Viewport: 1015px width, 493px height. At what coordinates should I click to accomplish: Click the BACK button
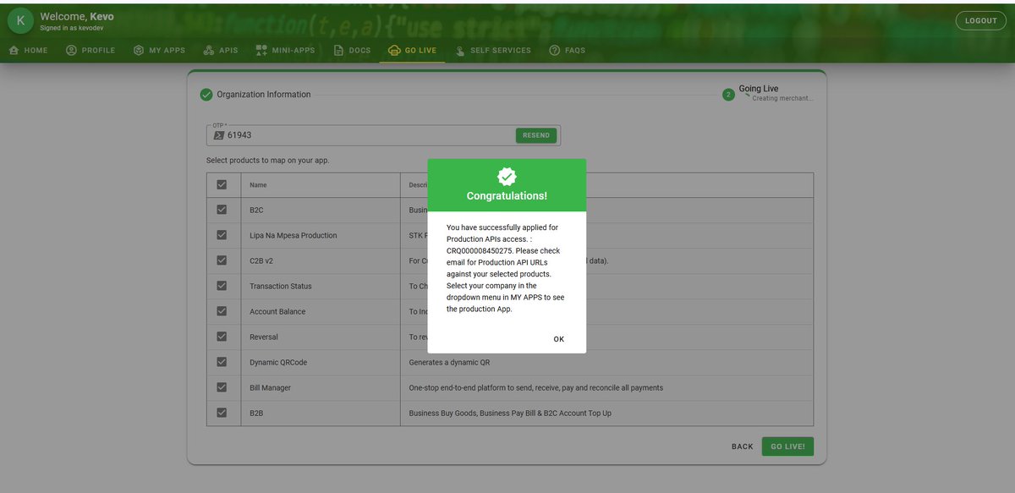pos(742,446)
